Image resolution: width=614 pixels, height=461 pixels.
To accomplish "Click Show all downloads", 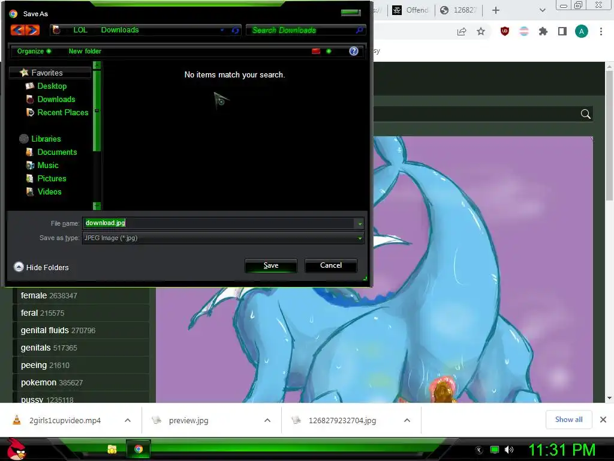I will pyautogui.click(x=568, y=420).
